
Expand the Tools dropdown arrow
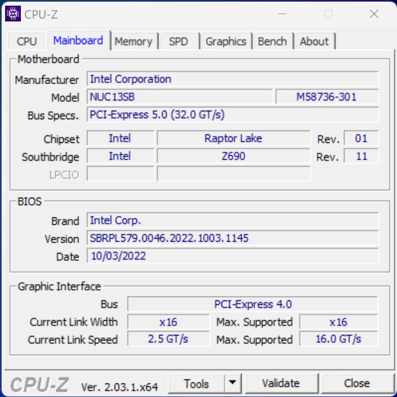point(233,384)
